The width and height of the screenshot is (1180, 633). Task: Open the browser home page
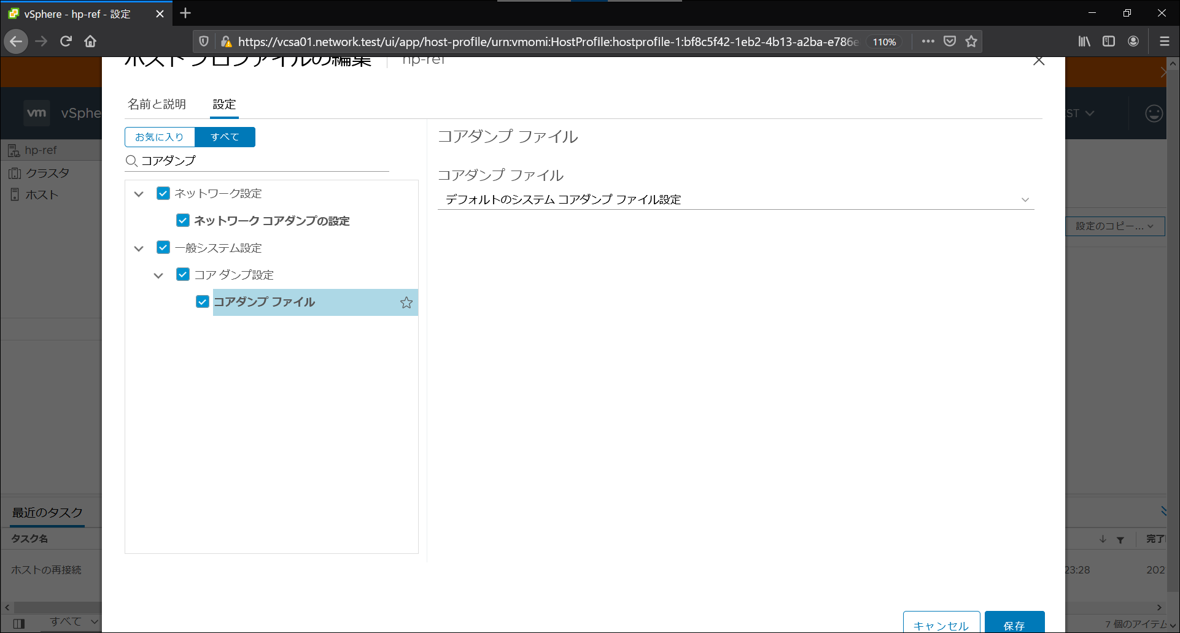[90, 41]
